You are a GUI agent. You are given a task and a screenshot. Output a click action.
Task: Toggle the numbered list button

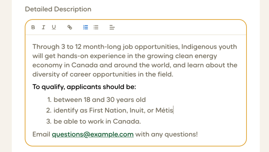(x=86, y=27)
